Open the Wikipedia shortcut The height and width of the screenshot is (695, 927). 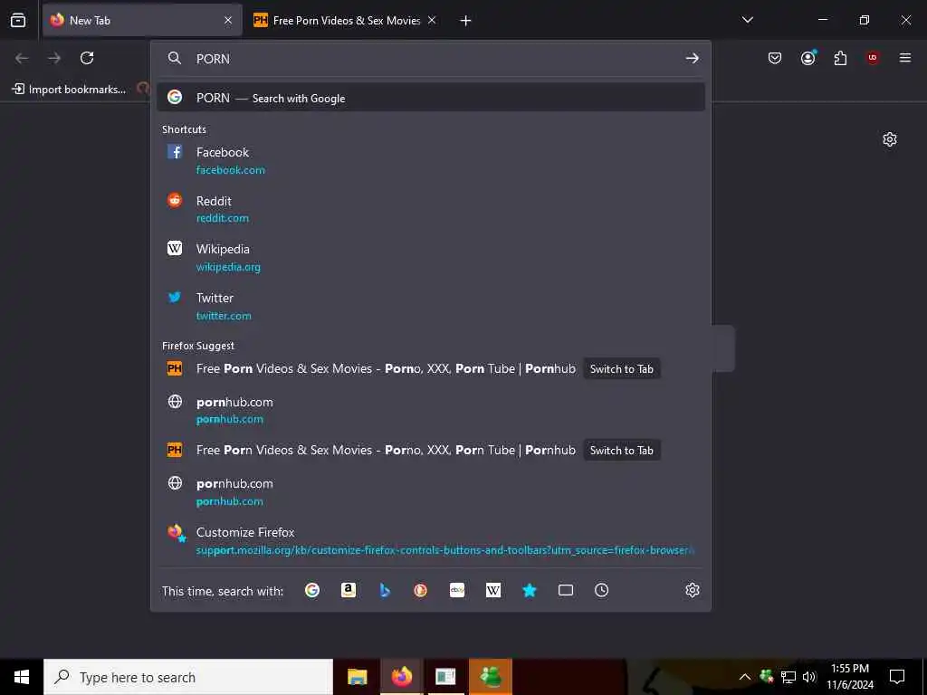(430, 257)
